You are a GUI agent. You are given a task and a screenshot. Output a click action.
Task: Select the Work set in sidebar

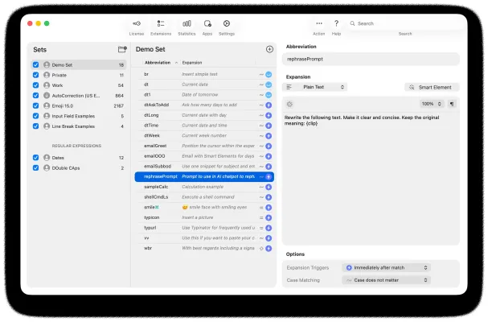point(79,85)
